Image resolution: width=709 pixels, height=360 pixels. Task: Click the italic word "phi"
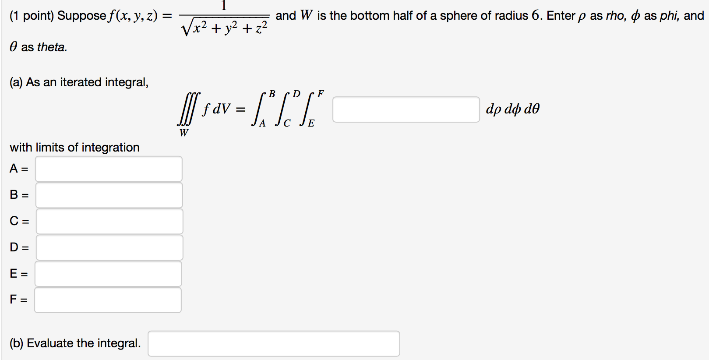click(669, 16)
